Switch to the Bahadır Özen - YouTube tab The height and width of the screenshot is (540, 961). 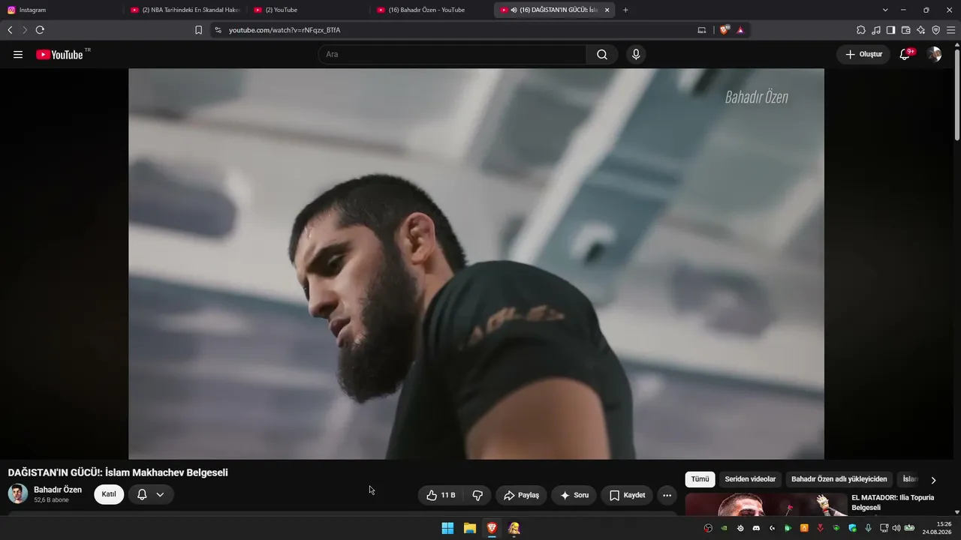coord(430,10)
